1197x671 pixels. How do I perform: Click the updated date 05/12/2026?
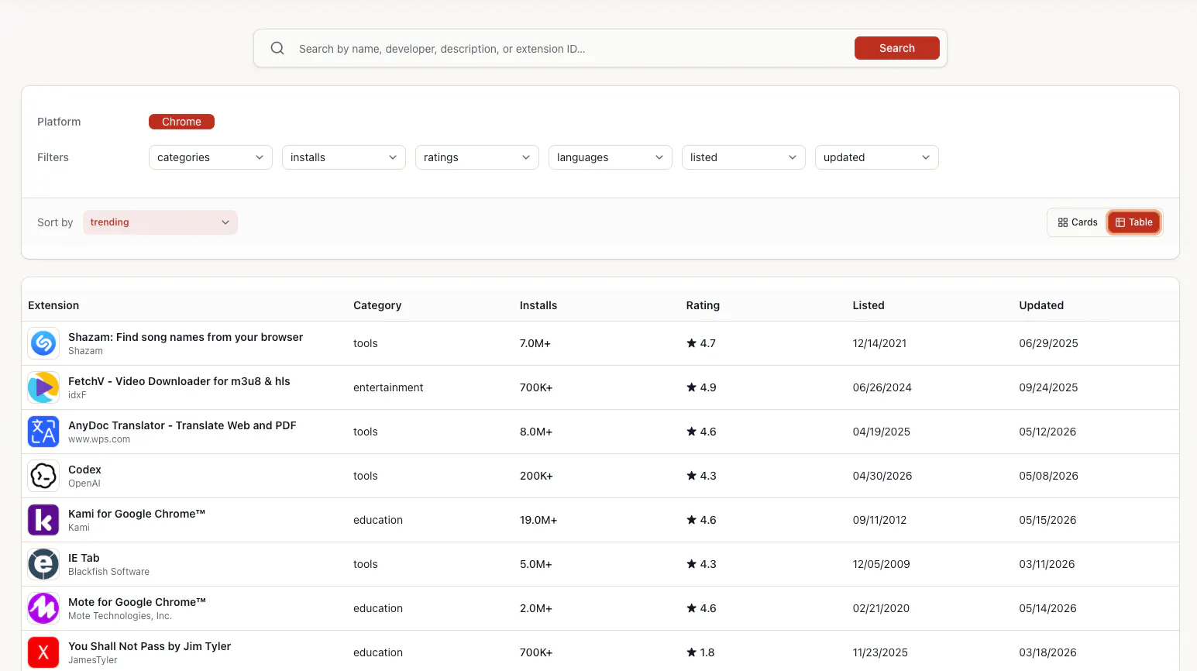pyautogui.click(x=1047, y=432)
